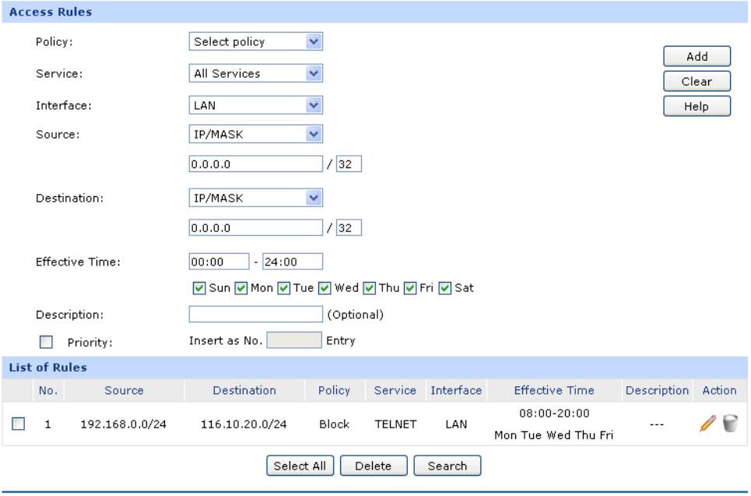The width and height of the screenshot is (751, 496).
Task: Click the Access Rules section title
Action: tap(51, 12)
